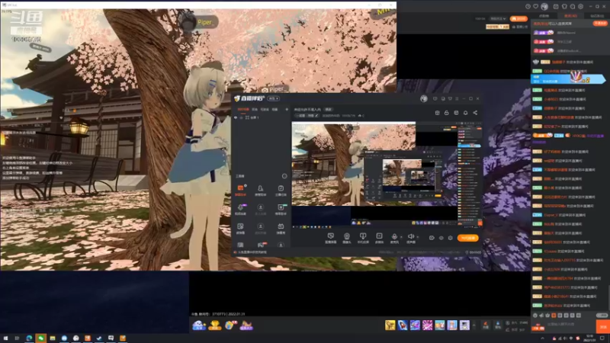
Task: Open the user avatar in Douyu header
Action: 544,6
